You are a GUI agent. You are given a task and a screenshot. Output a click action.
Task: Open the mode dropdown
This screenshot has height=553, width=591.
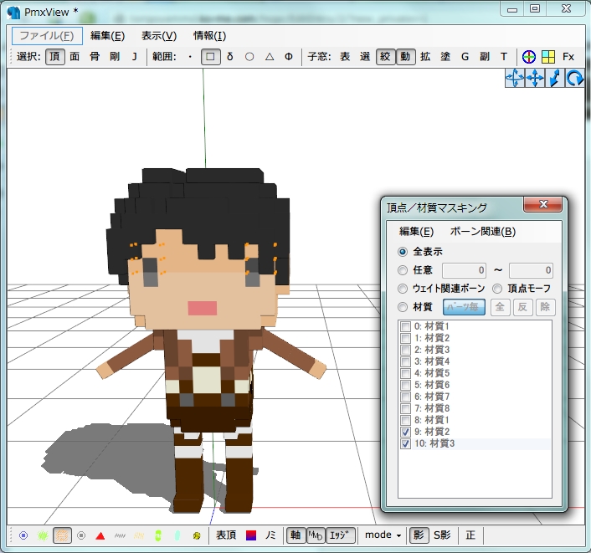coord(383,535)
